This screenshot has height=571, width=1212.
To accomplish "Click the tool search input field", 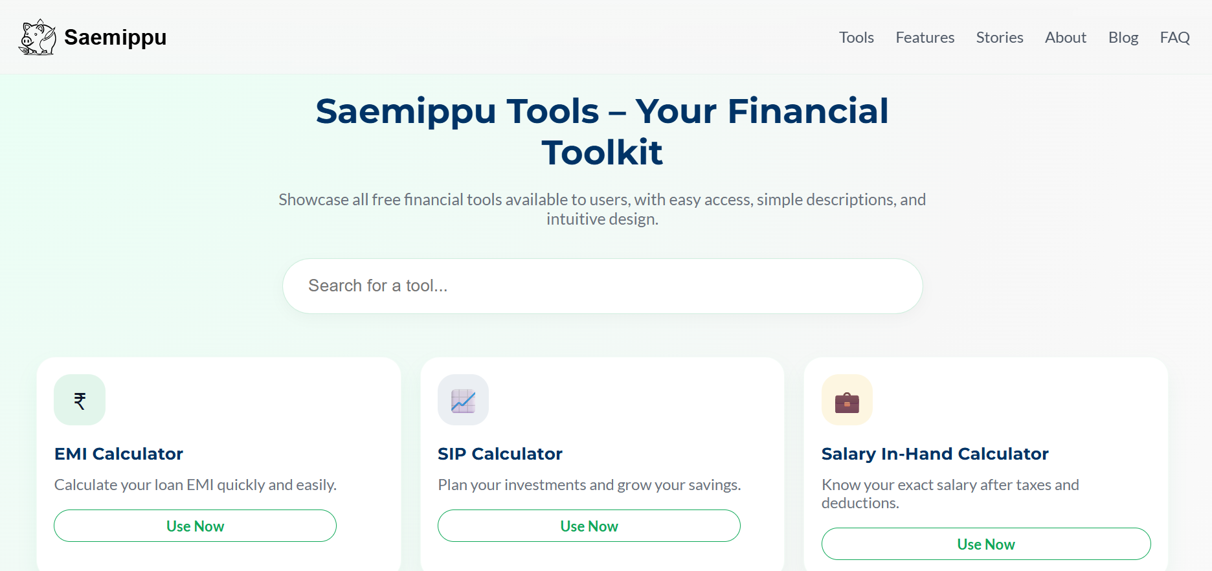I will click(602, 285).
